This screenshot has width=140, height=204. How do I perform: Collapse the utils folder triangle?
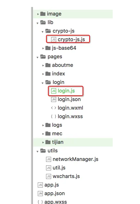pyautogui.click(x=37, y=151)
